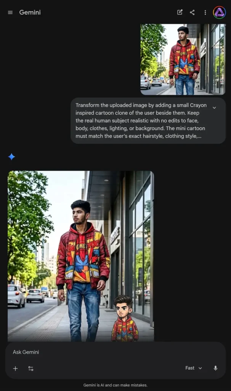Start a new chat with the pencil icon
Image resolution: width=231 pixels, height=391 pixels.
click(x=180, y=12)
